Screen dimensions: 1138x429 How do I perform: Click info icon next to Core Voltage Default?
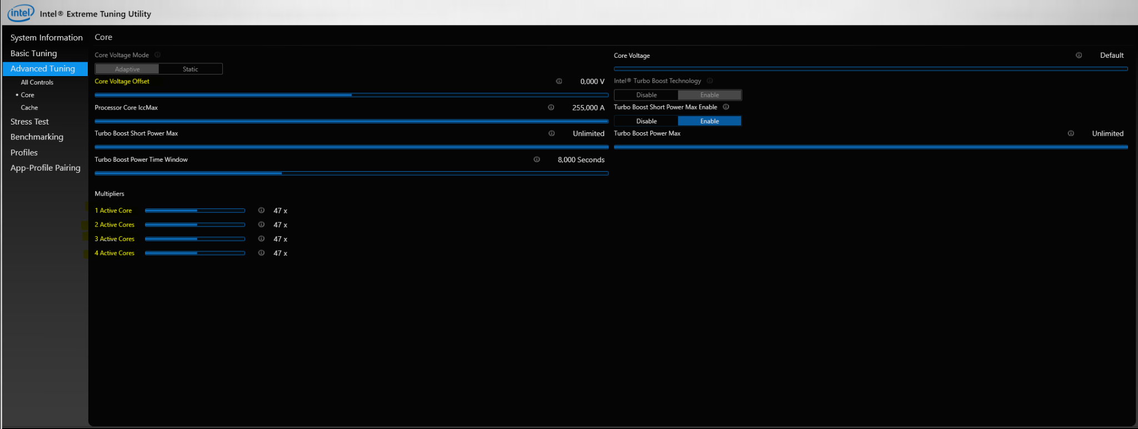pyautogui.click(x=1079, y=56)
